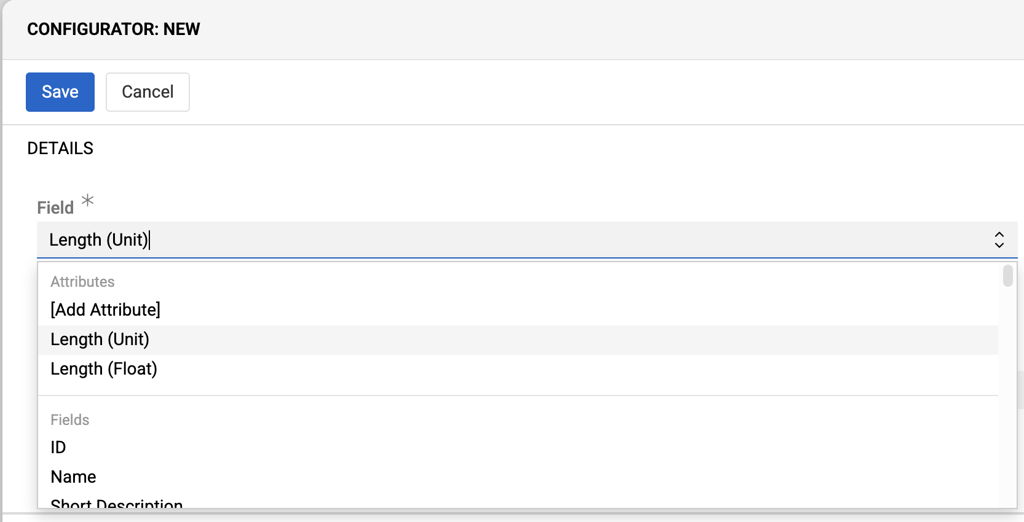This screenshot has width=1024, height=522.
Task: Click the up arrow of the spinner icon
Action: (x=999, y=235)
